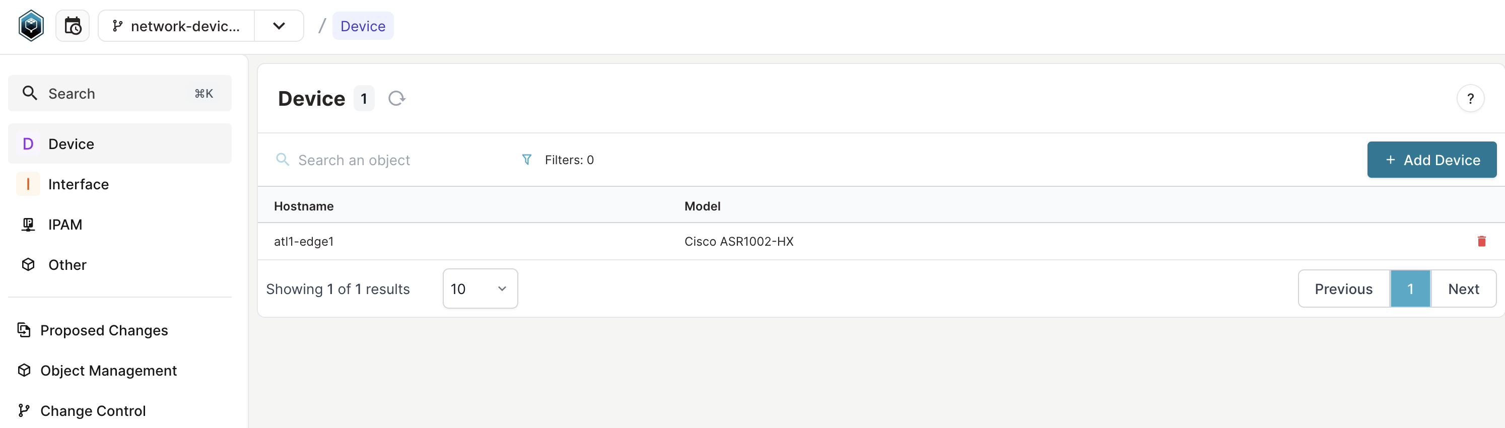This screenshot has height=428, width=1505.
Task: Switch to the Interface object type
Action: [78, 184]
